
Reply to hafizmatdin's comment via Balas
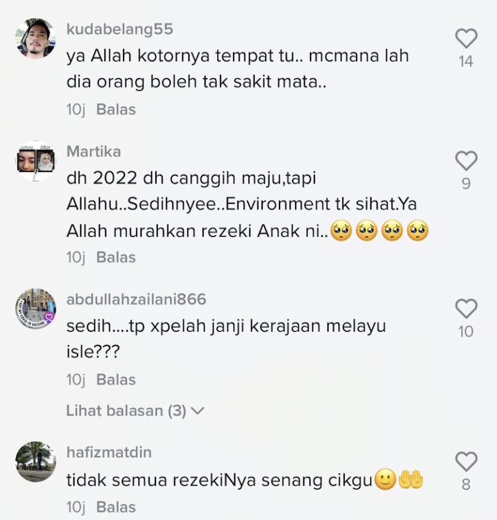click(x=116, y=508)
